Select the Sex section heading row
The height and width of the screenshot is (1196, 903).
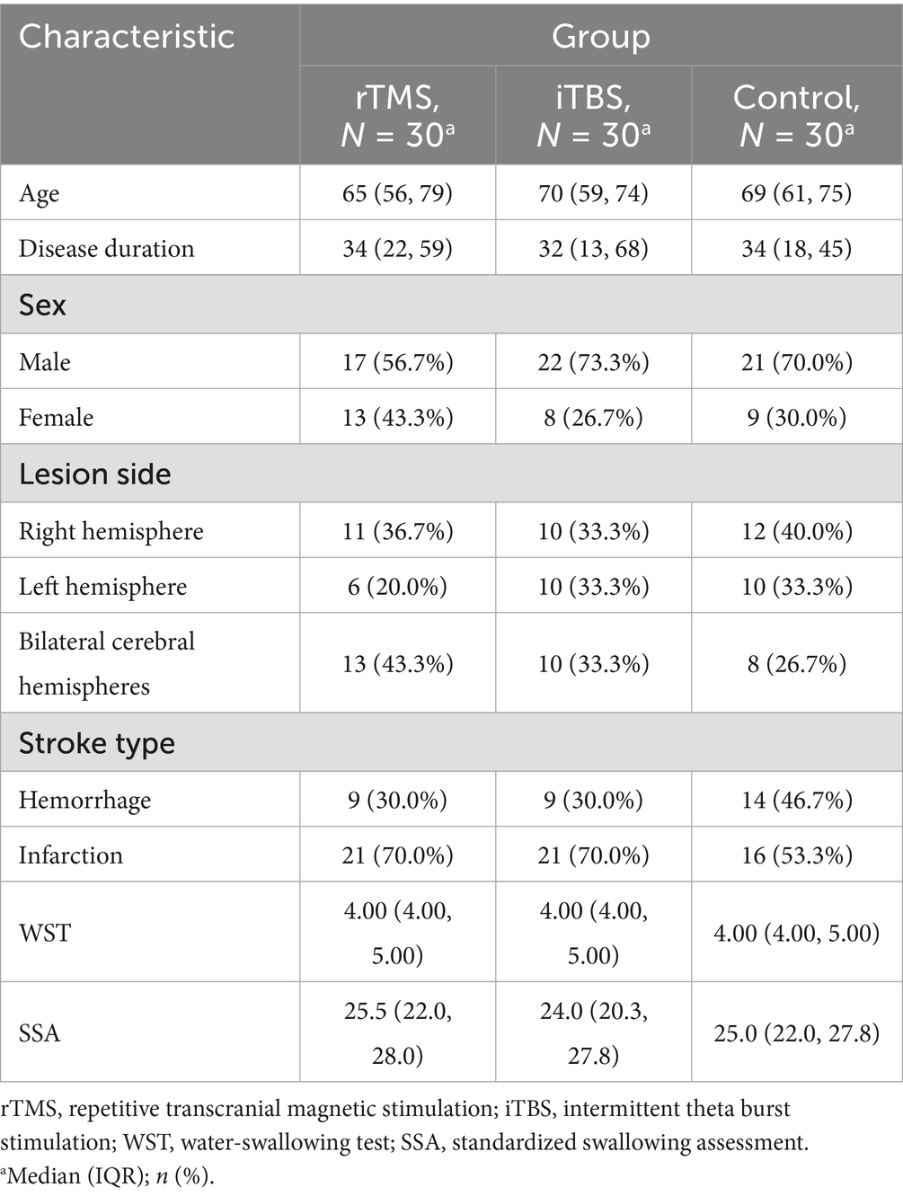tap(43, 305)
